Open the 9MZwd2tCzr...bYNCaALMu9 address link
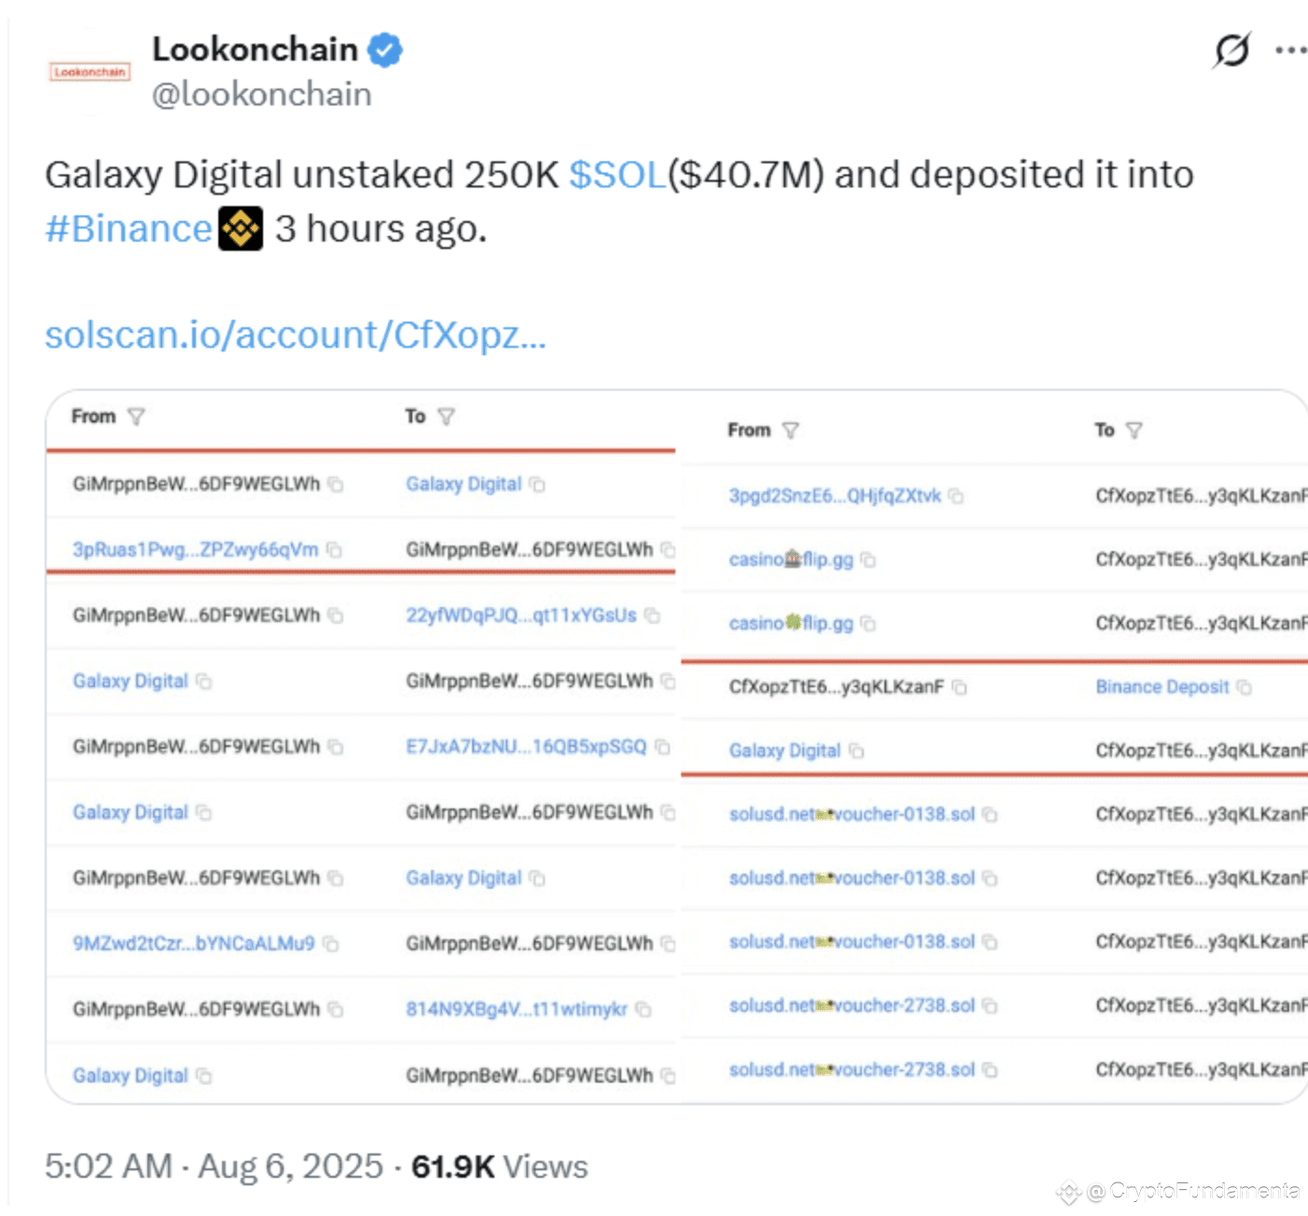 pyautogui.click(x=193, y=944)
